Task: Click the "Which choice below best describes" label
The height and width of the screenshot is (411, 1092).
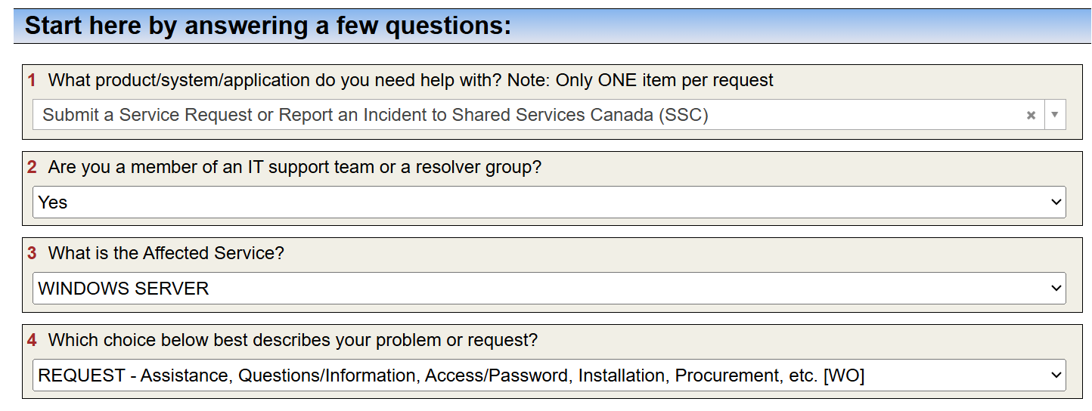Action: tap(293, 340)
